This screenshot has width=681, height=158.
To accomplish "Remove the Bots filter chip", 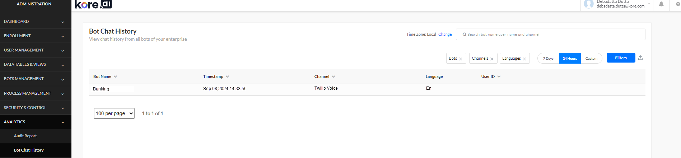I will (x=461, y=59).
